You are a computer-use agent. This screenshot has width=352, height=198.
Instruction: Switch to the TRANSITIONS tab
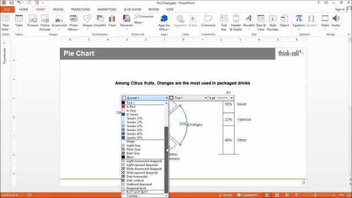[x=80, y=9]
